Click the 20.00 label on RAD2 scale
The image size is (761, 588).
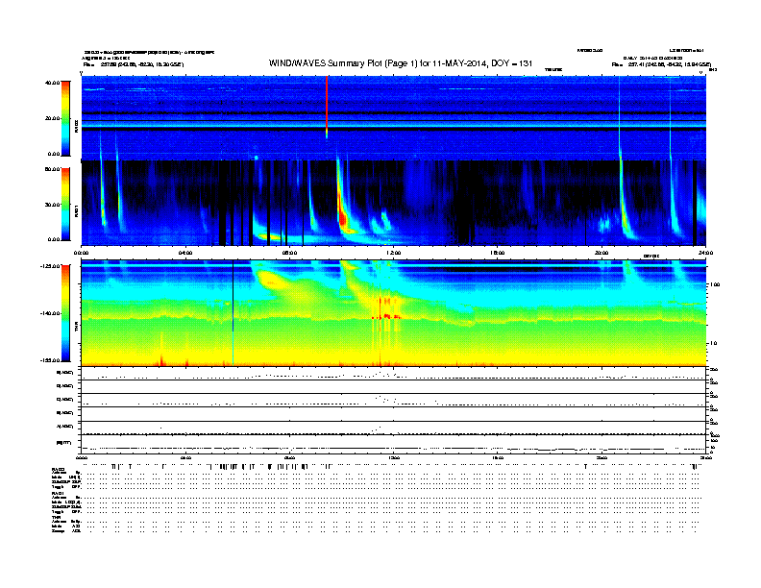coord(53,118)
